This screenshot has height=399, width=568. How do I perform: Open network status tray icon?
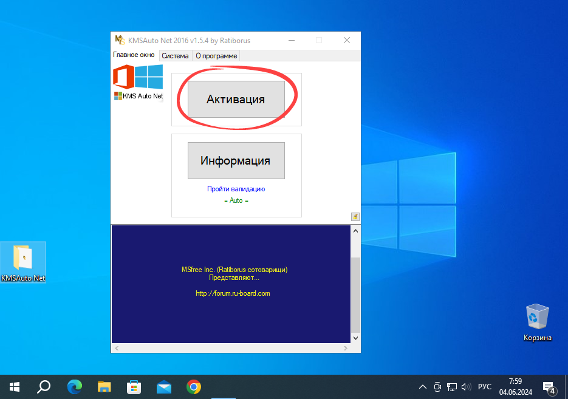pyautogui.click(x=452, y=387)
